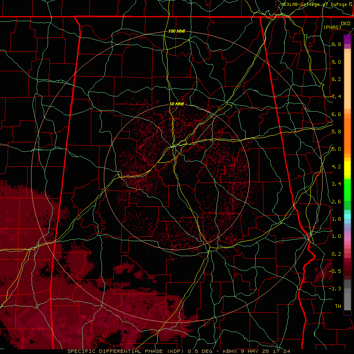Click the [PHAS] legend label
Screen dimensions: 354x354
(x=332, y=27)
